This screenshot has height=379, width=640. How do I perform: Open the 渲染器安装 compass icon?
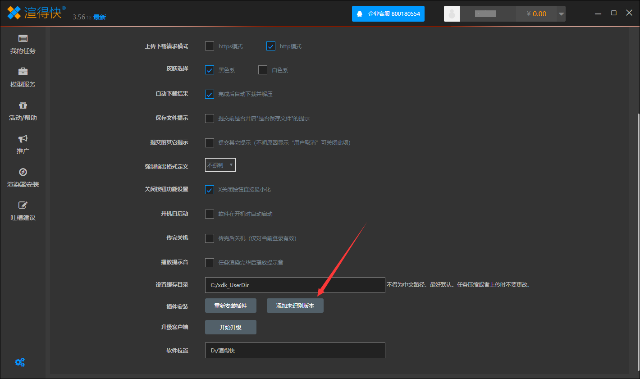(x=23, y=172)
